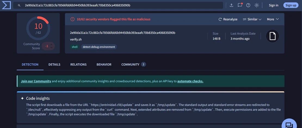Click the help question mark icon
Image resolution: width=302 pixels, height=128 pixels.
248,5
